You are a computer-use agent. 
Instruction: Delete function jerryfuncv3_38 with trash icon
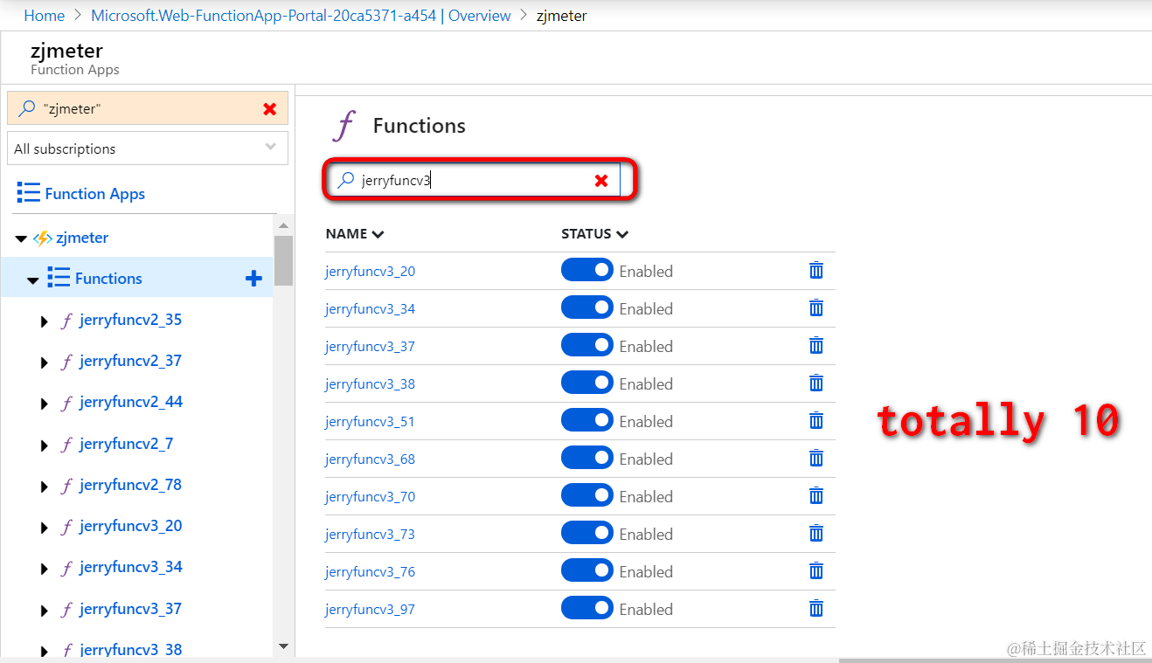tap(815, 383)
